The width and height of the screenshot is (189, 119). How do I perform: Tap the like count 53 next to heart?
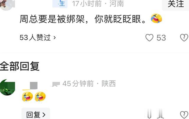[x=161, y=38]
